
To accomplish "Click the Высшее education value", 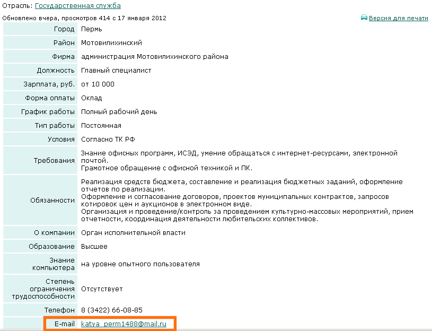I will [x=94, y=247].
